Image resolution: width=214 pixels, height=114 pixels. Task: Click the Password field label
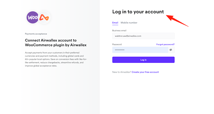(x=117, y=44)
